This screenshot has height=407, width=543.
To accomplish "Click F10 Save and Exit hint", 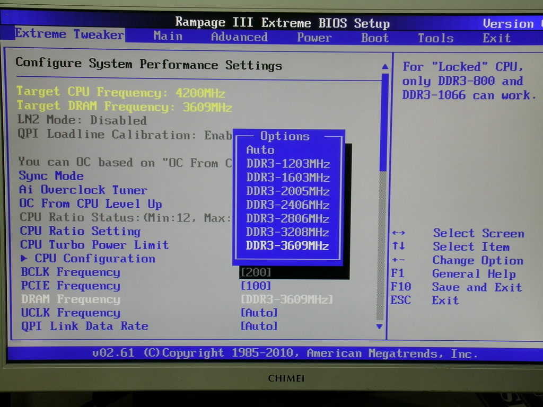I will pyautogui.click(x=457, y=287).
